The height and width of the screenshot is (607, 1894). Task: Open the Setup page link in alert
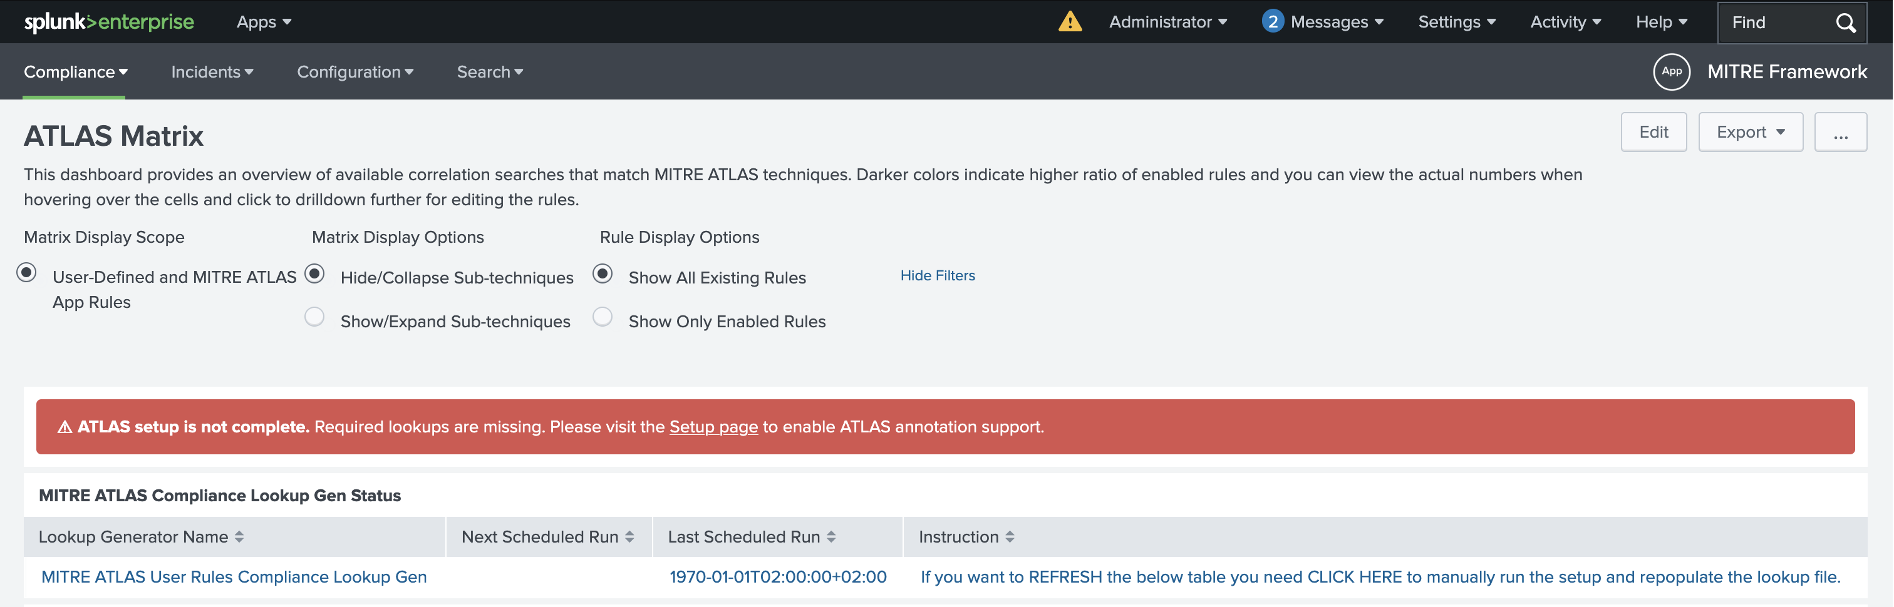(x=713, y=427)
